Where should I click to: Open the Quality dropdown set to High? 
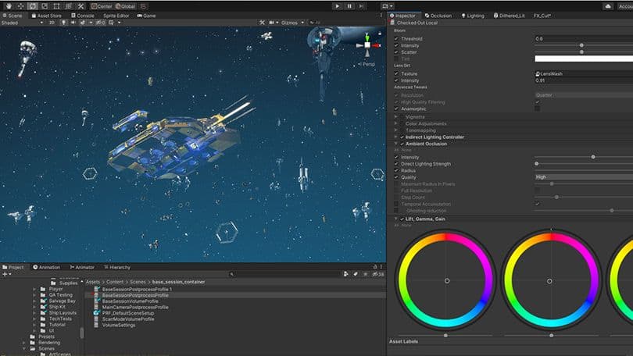click(x=583, y=177)
